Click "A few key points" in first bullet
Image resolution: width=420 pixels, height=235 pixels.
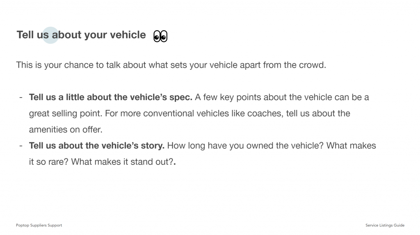226,98
